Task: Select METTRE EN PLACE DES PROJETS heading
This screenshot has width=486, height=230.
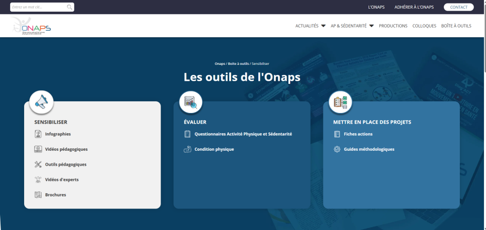Action: pyautogui.click(x=372, y=122)
